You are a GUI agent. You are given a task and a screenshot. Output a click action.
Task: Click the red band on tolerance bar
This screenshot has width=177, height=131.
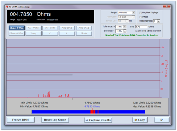[x=93, y=112]
